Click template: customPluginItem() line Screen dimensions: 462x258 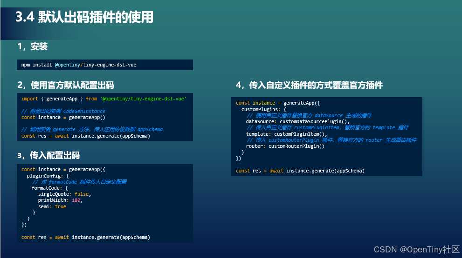286,134
